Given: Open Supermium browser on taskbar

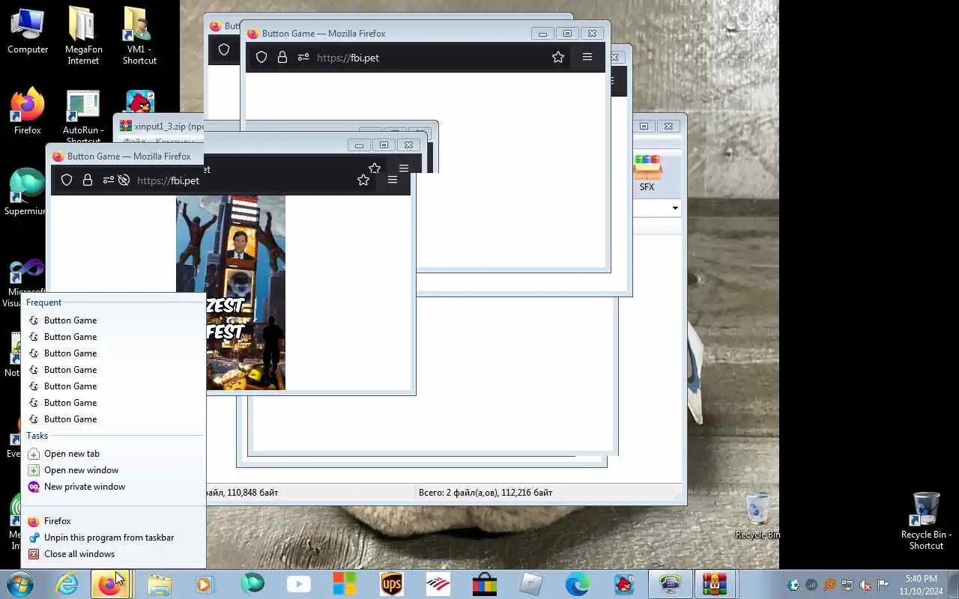Looking at the screenshot, I should click(252, 584).
